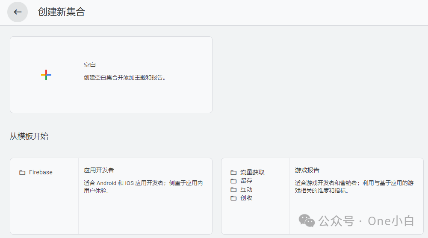428x238 pixels.
Task: Click the 创建空白集合并添加主题和报告 description
Action: click(x=125, y=77)
